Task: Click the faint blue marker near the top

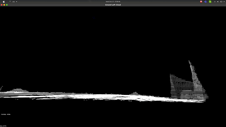Action: pos(94,18)
